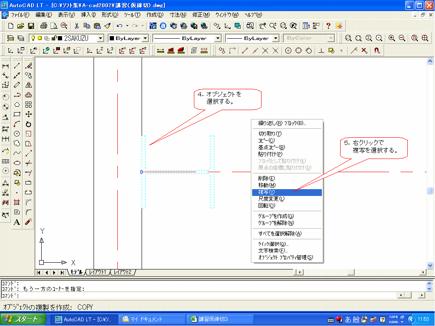The width and height of the screenshot is (435, 326).
Task: Expand the 2SAKUZU layer dropdown
Action: (101, 38)
